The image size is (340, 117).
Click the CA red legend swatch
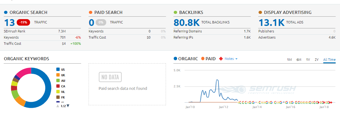tap(58, 86)
